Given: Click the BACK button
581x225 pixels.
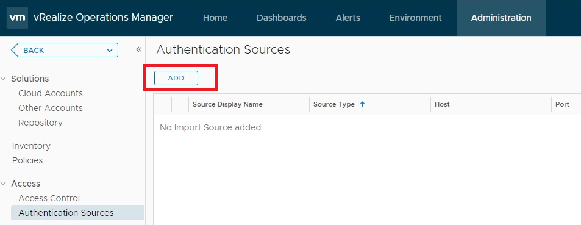Looking at the screenshot, I should click(65, 50).
